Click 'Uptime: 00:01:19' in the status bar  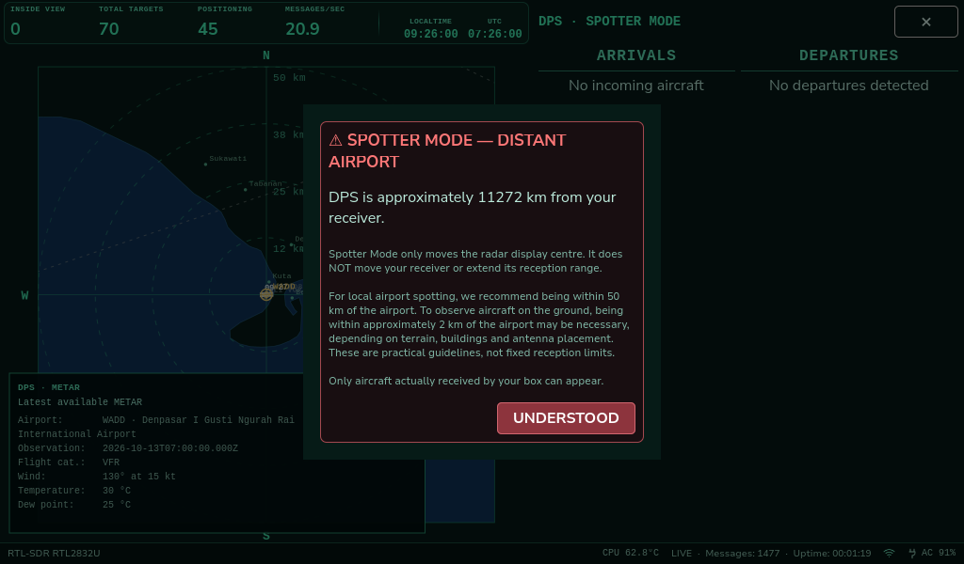(832, 553)
